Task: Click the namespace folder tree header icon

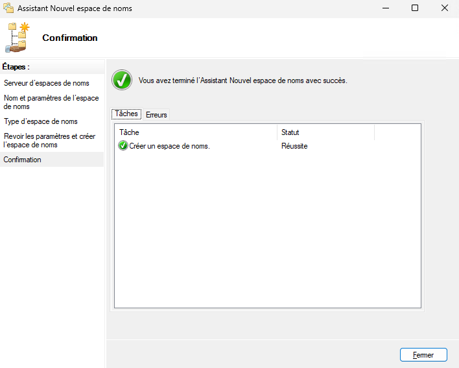Action: point(18,38)
